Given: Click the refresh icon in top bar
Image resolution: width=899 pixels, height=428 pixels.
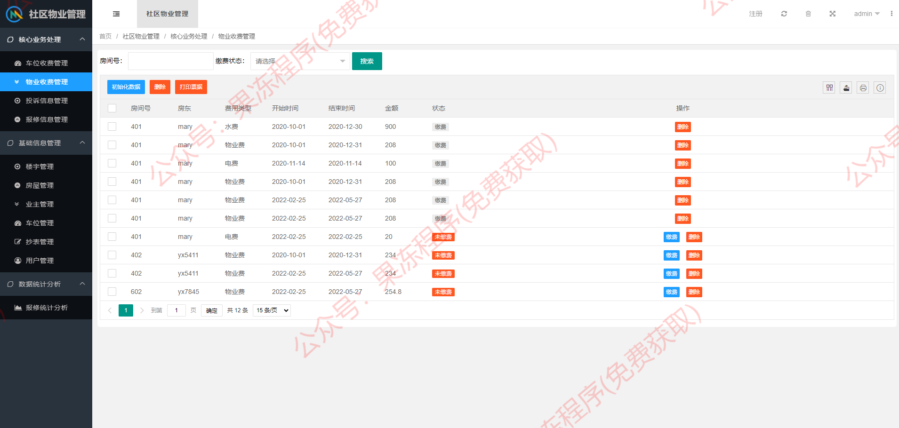Looking at the screenshot, I should coord(784,14).
